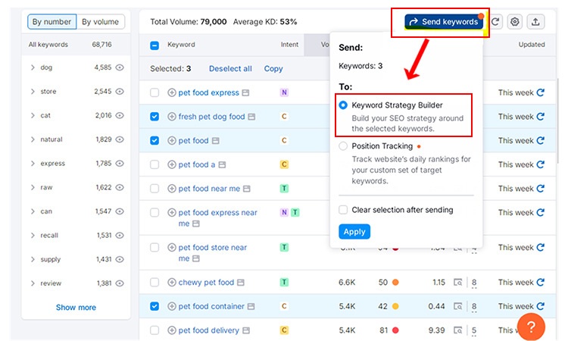568x341 pixels.
Task: Select All keywords row in sidebar
Action: coord(76,45)
